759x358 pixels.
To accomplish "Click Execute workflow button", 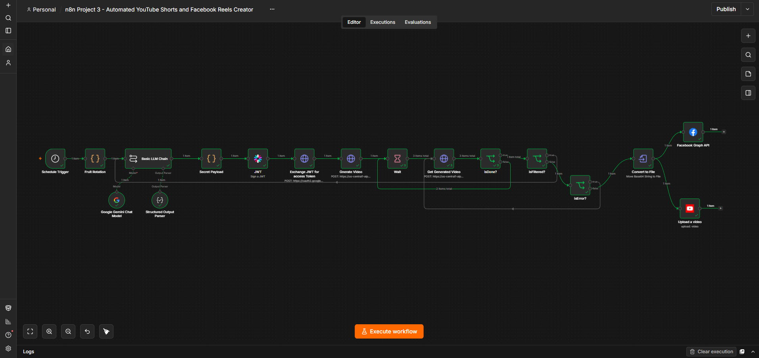I will (x=389, y=331).
